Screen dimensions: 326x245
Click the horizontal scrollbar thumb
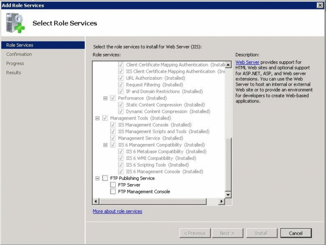click(x=153, y=201)
